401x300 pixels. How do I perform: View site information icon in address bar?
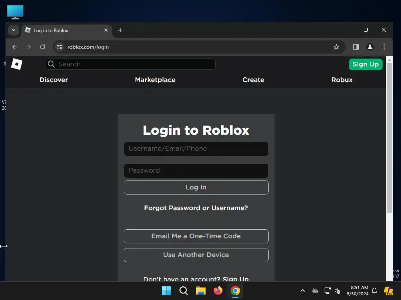pos(60,47)
